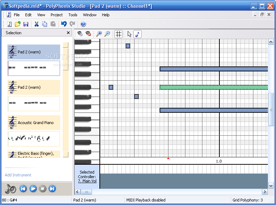Open help with the question mark icon
This screenshot has height=205, width=276.
pyautogui.click(x=83, y=24)
